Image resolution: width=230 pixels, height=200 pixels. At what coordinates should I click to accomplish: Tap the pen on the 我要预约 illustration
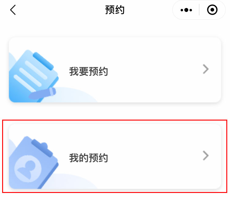coord(42,93)
